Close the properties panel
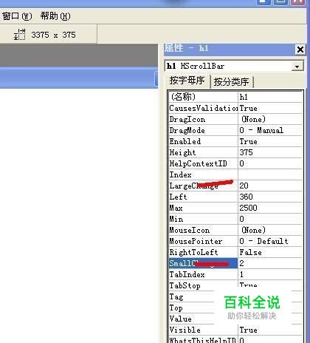This screenshot has height=343, width=310. coord(300,50)
